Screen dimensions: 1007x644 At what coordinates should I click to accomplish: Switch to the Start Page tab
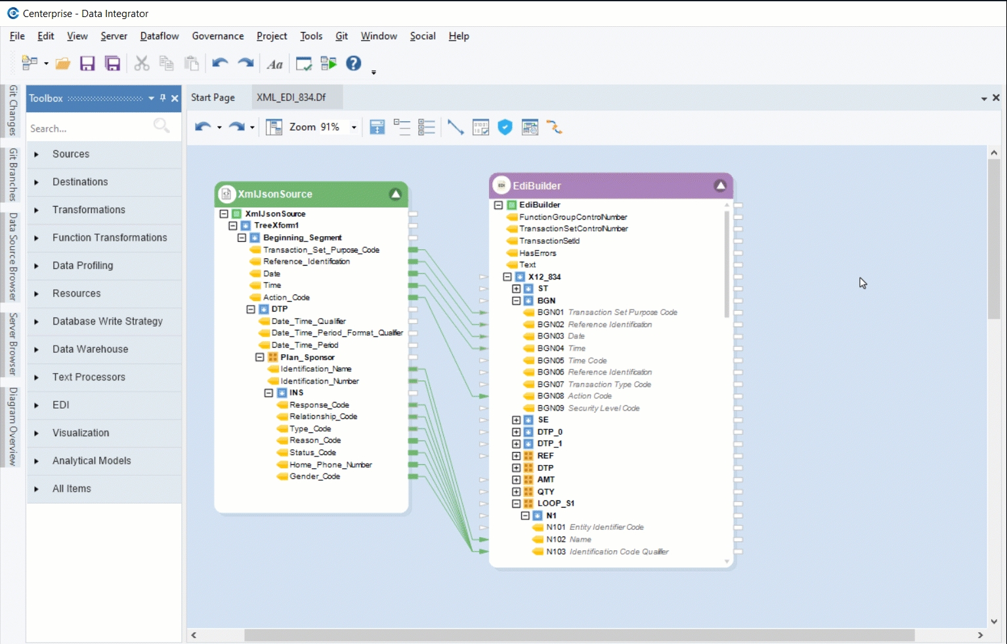(x=213, y=98)
